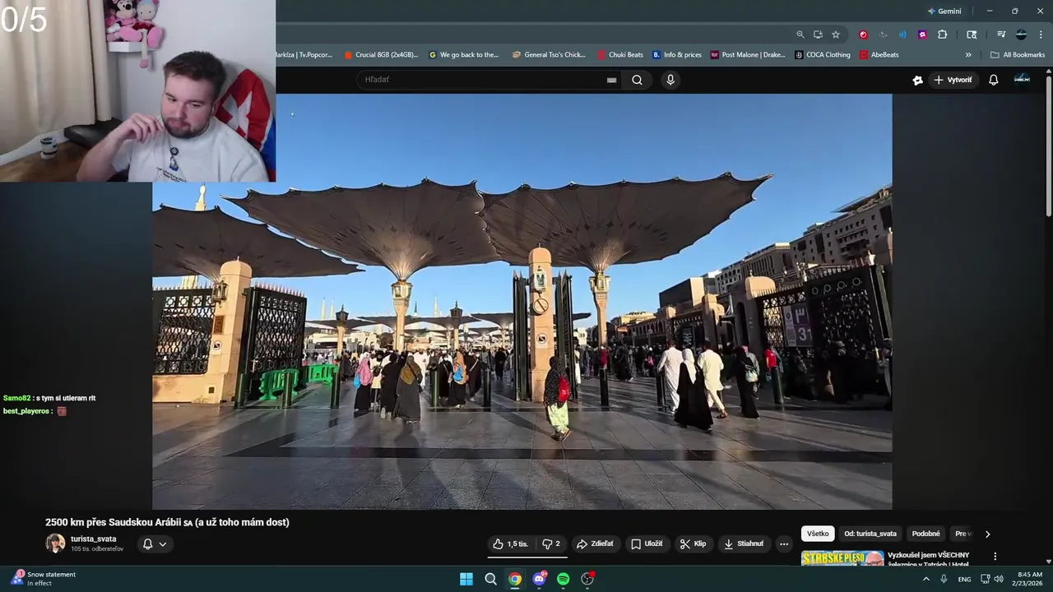
Task: Open Gemini in Chrome title bar
Action: pos(944,12)
